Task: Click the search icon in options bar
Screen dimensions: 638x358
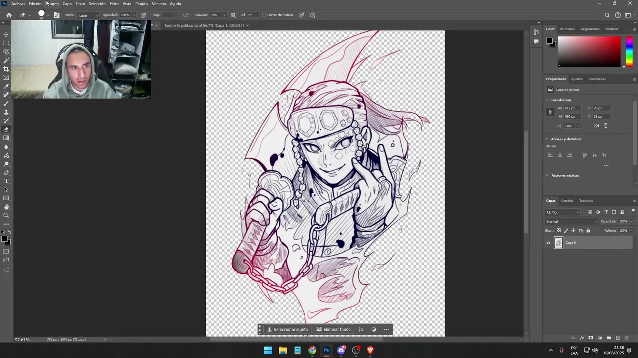Action: tap(607, 15)
